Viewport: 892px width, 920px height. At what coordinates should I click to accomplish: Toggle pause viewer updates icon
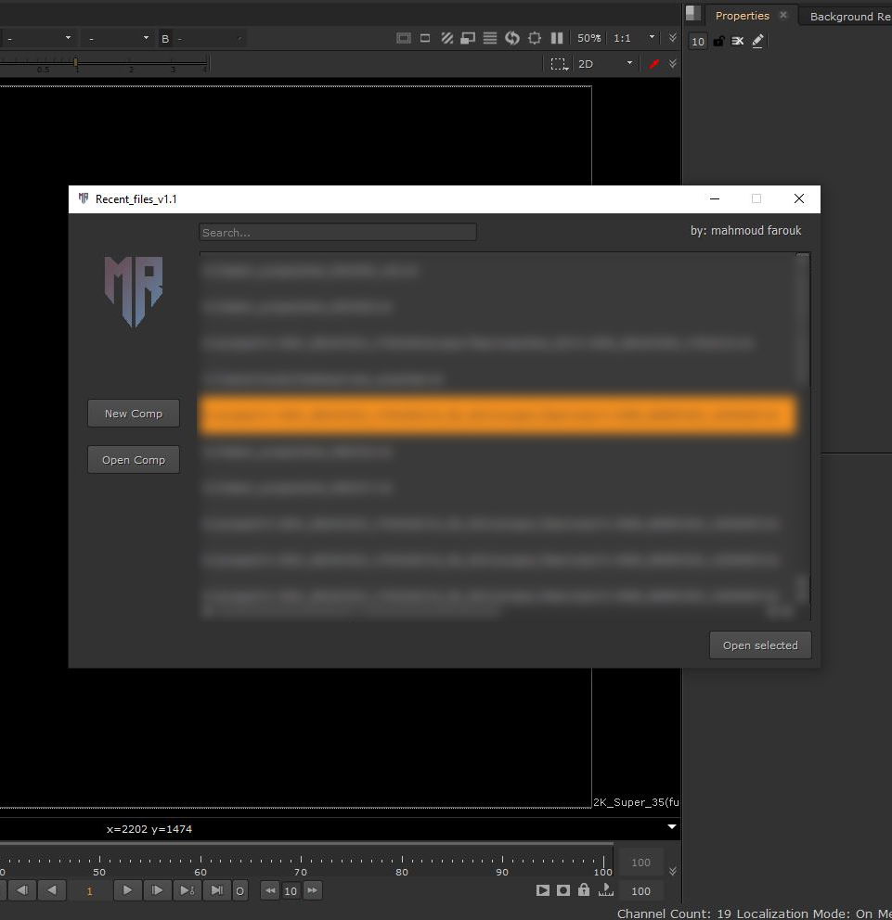[557, 38]
